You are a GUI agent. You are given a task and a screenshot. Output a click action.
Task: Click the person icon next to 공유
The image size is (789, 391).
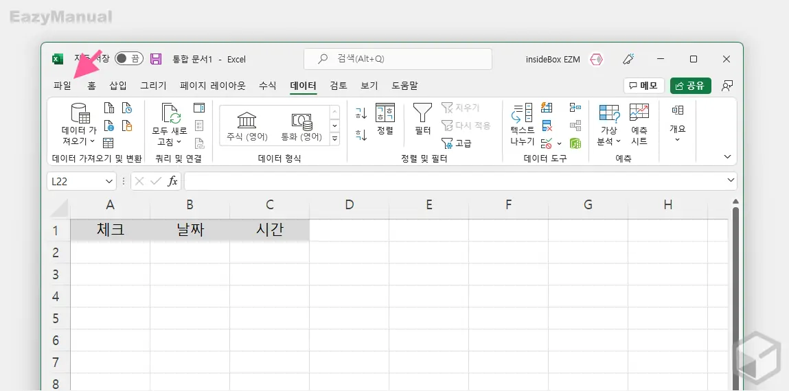click(x=727, y=86)
